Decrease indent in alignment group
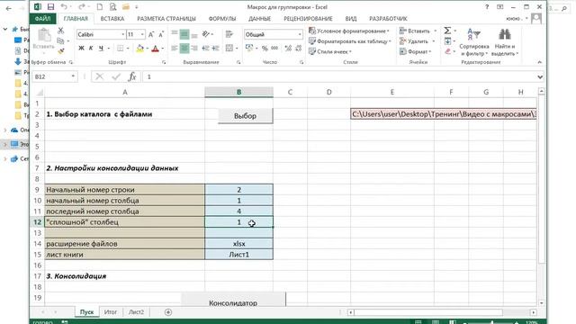 coord(206,48)
